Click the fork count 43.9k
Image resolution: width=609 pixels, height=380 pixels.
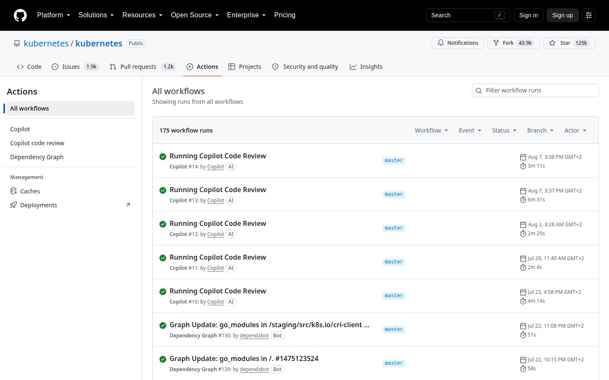coord(525,43)
